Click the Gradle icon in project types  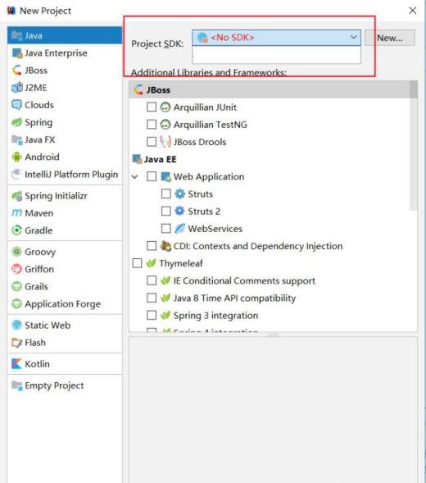(16, 230)
